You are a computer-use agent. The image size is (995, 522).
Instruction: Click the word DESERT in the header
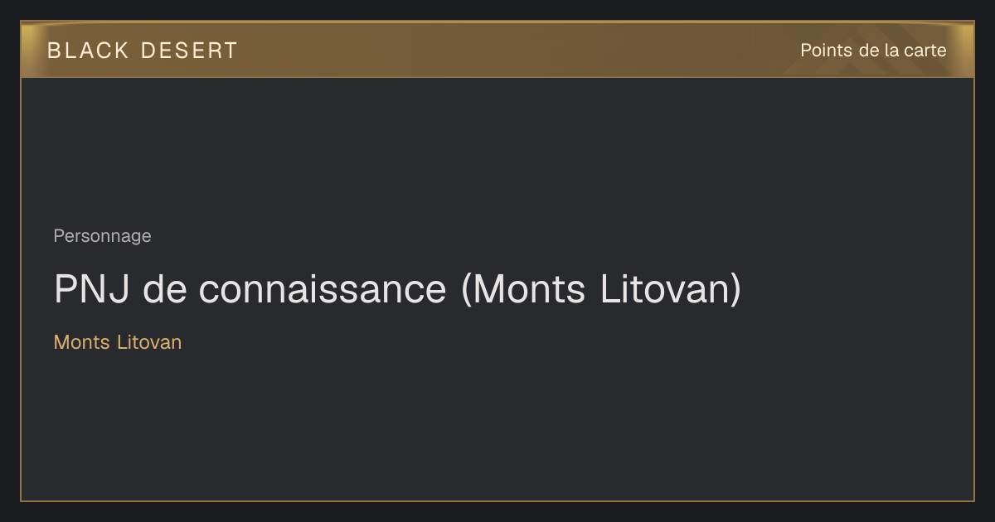click(190, 51)
